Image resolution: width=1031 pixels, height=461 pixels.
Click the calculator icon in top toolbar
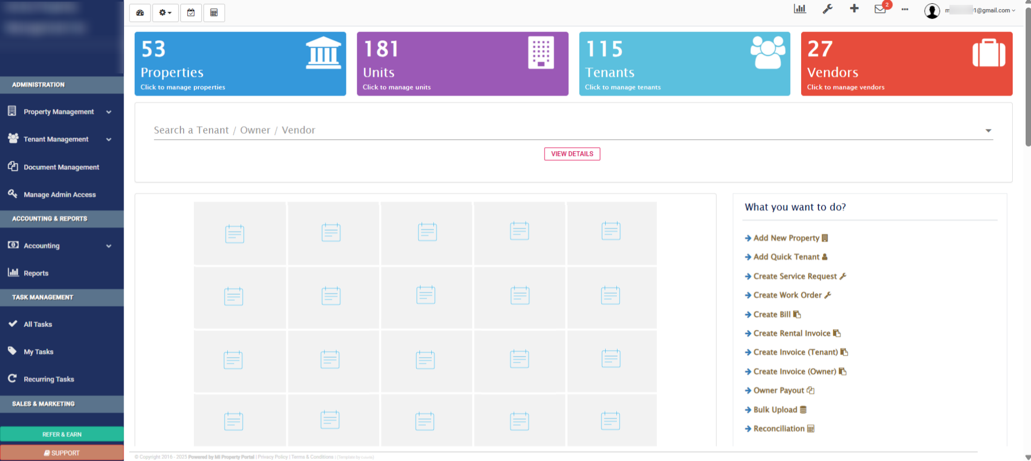[214, 13]
